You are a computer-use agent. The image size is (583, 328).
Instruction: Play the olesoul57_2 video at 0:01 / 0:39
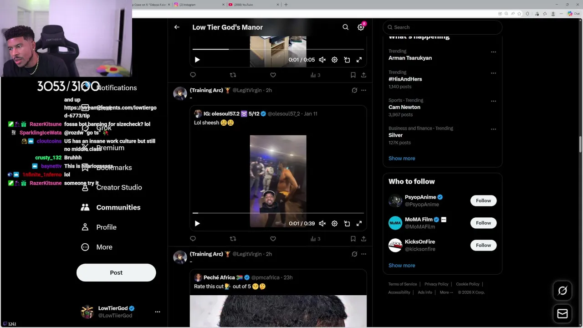click(x=197, y=224)
